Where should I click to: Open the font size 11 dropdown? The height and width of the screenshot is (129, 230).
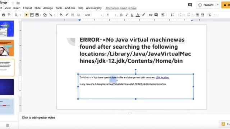[x=111, y=15]
